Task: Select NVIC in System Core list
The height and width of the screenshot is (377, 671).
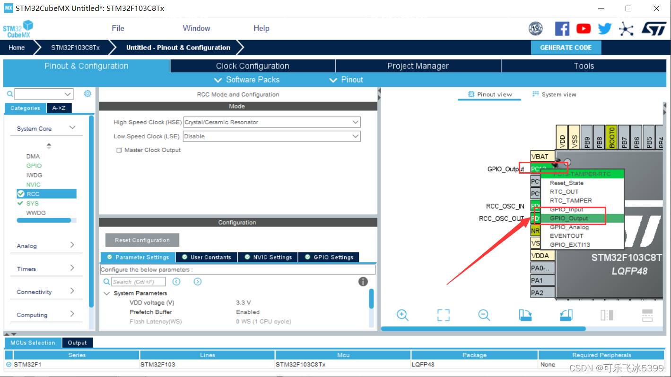Action: coord(33,184)
